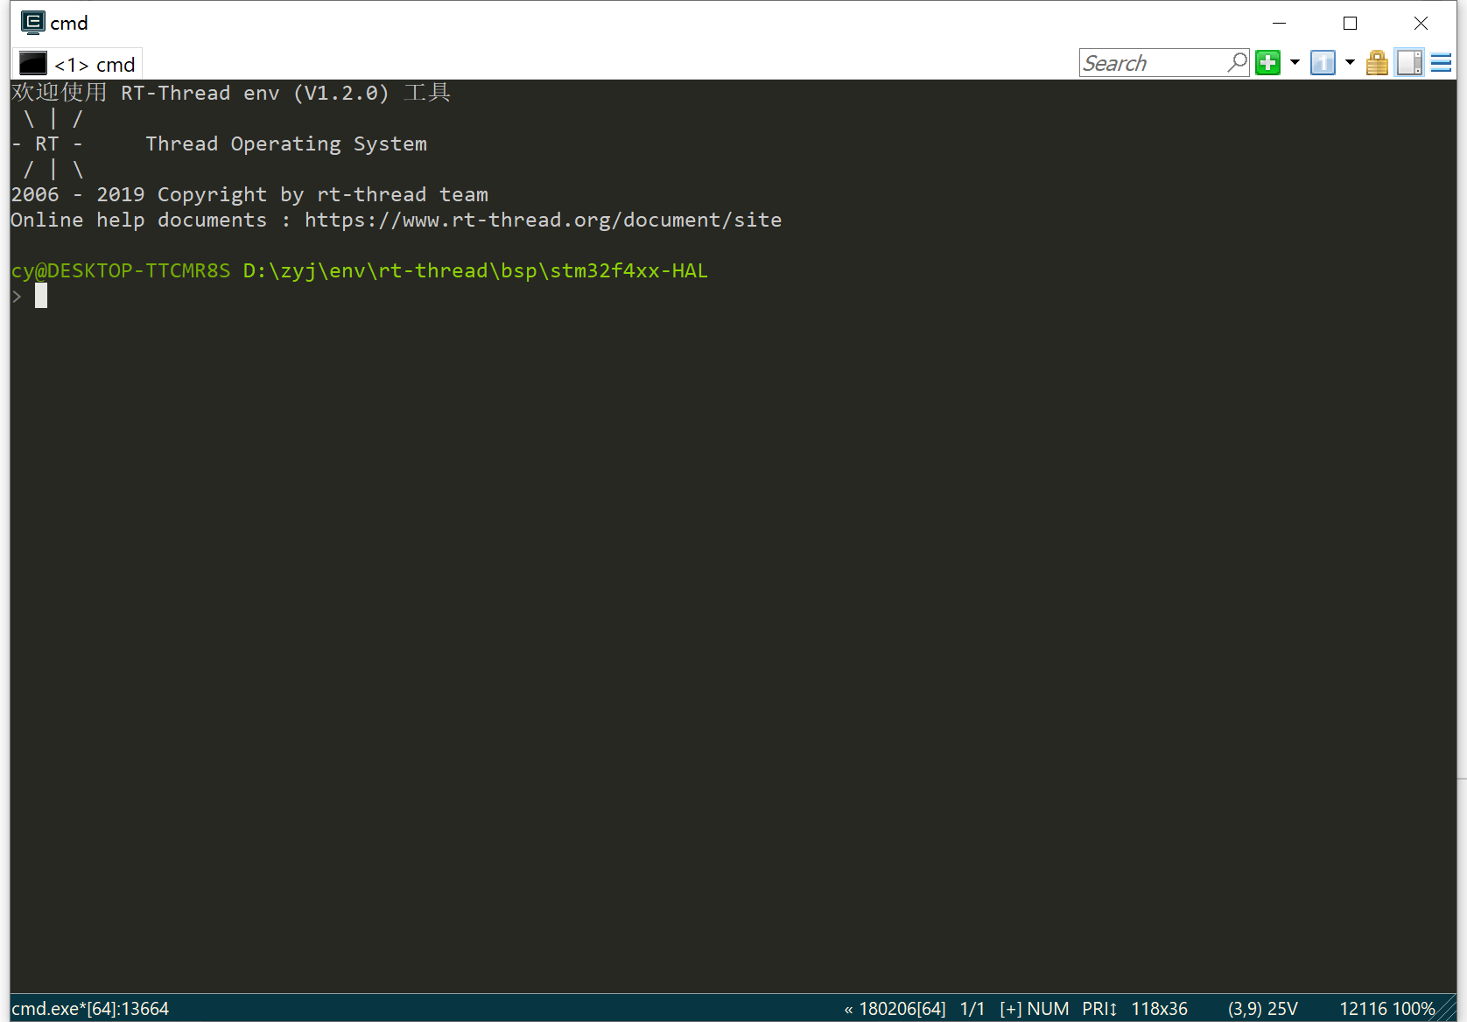Click the 2006 - 2019 Copyright line

click(249, 195)
